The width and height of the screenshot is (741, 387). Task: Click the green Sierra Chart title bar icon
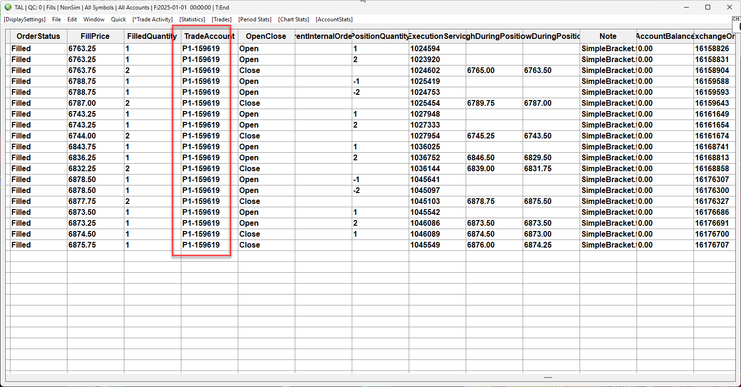(8, 7)
